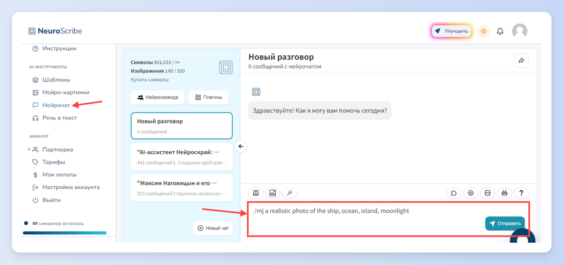This screenshot has height=265, width=564.
Task: Click the Нейрокоманда button
Action: 157,97
